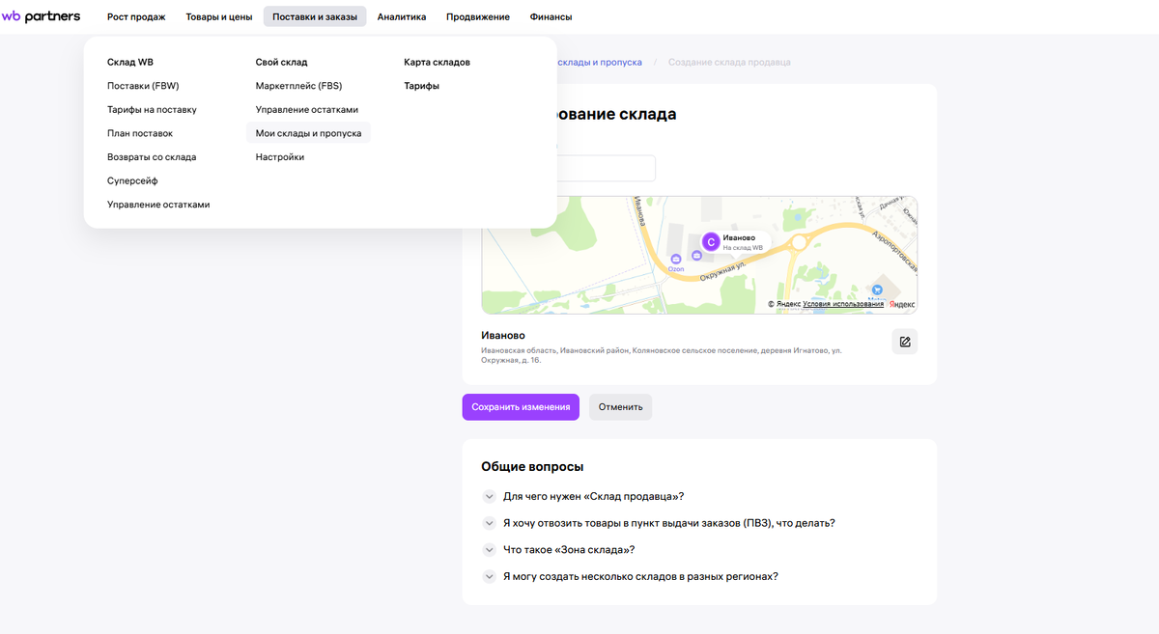This screenshot has height=634, width=1159.
Task: Open Карта складов menu heading
Action: pyautogui.click(x=437, y=62)
